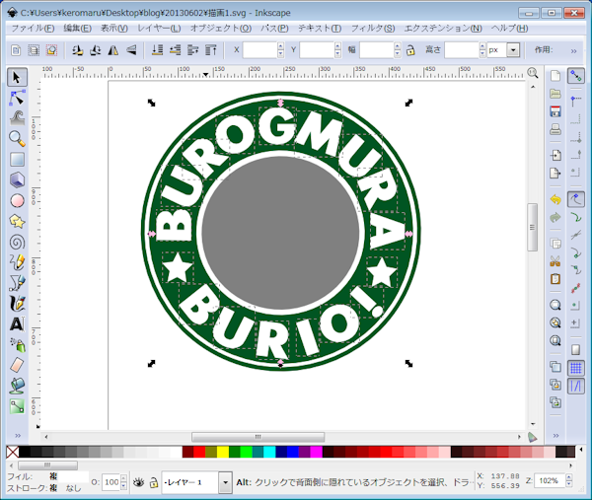Click the Print document icon
592x500 pixels.
click(555, 129)
